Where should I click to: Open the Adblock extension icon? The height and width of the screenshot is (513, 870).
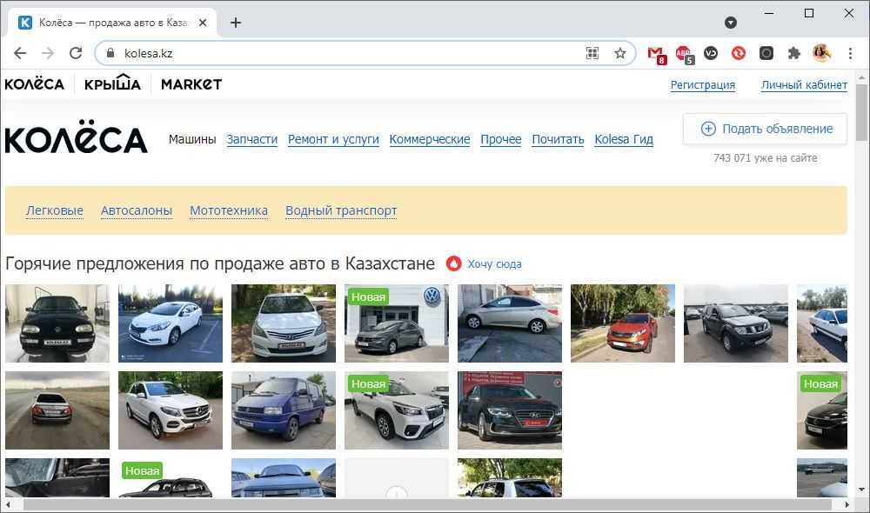pyautogui.click(x=685, y=53)
